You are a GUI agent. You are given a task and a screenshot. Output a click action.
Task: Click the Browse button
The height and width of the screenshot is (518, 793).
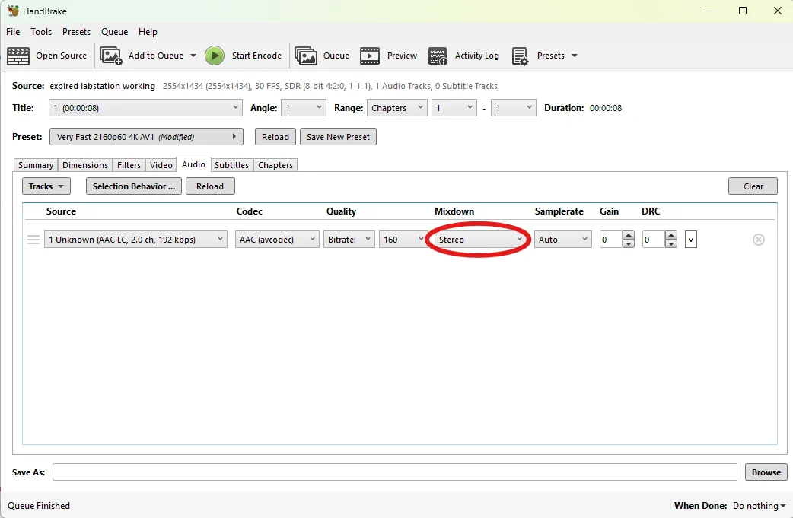click(766, 472)
